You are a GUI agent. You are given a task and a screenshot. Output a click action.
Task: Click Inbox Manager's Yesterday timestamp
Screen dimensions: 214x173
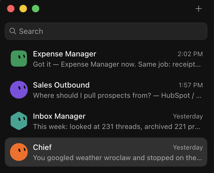pyautogui.click(x=188, y=116)
